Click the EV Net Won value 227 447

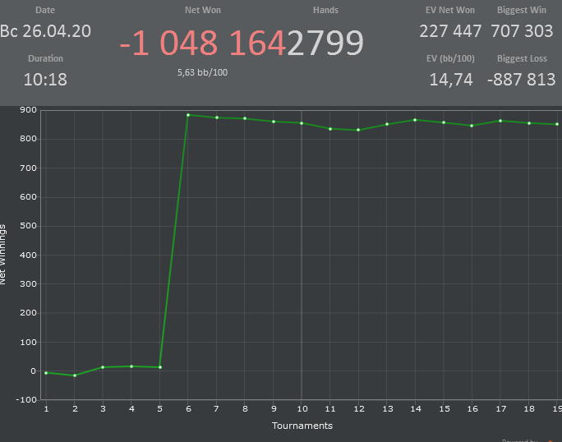click(450, 31)
